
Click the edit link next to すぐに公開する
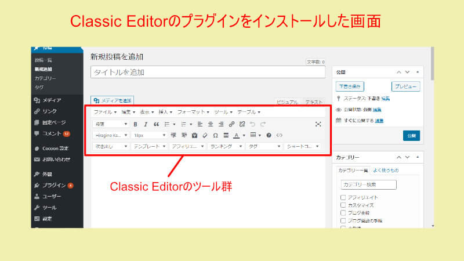[379, 121]
